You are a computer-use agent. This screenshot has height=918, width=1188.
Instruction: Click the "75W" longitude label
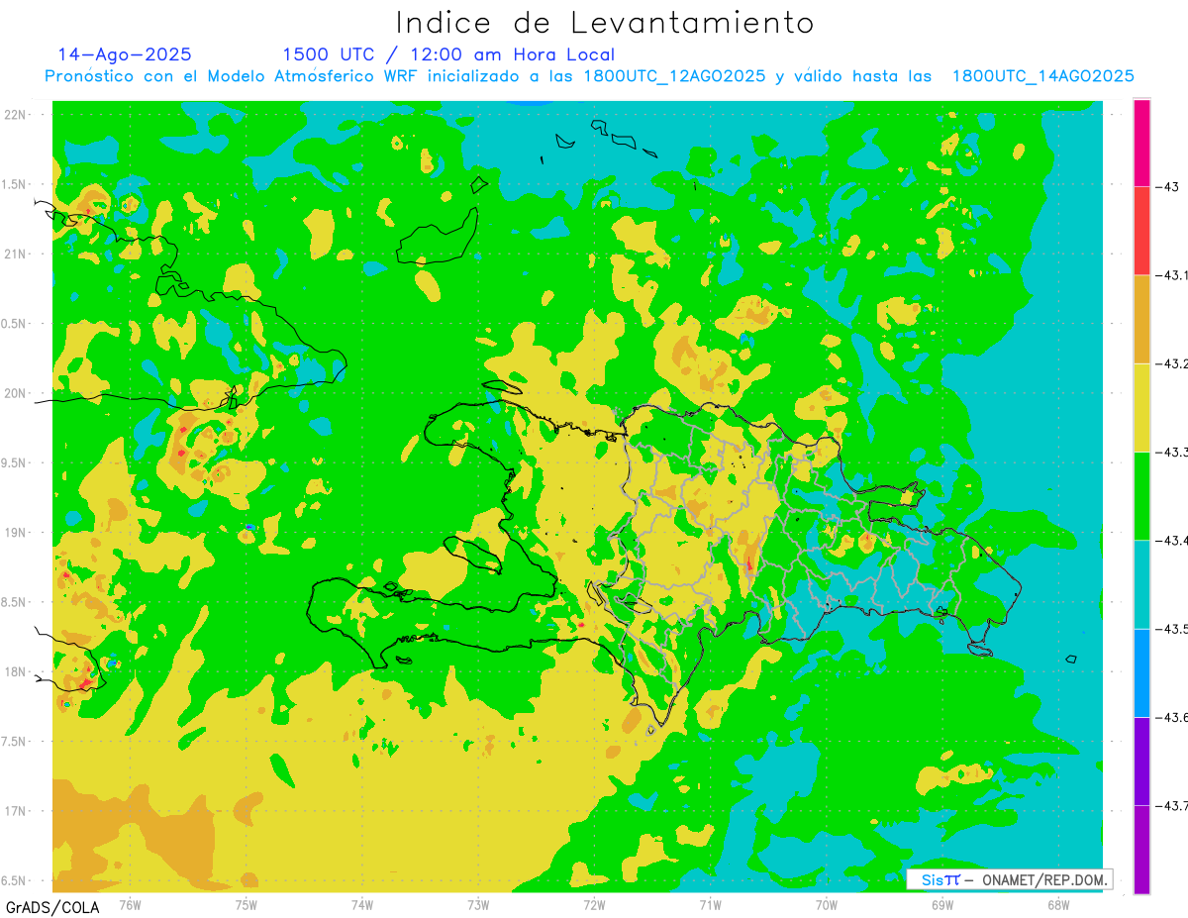click(x=247, y=904)
